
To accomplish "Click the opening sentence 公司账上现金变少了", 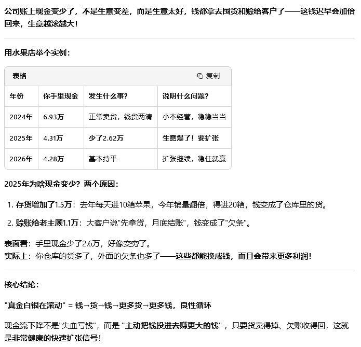I will [39, 11].
